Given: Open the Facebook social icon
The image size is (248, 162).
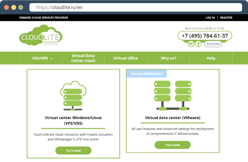Looking at the screenshot, I should coord(198,44).
